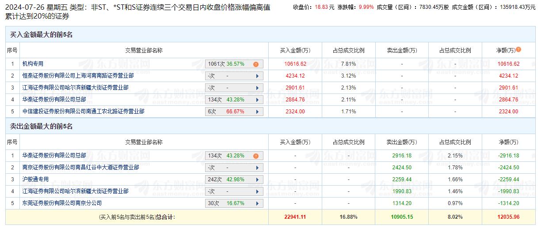Click the blue arrow in 南京证券 南昌红谷中大道 row

[257, 168]
